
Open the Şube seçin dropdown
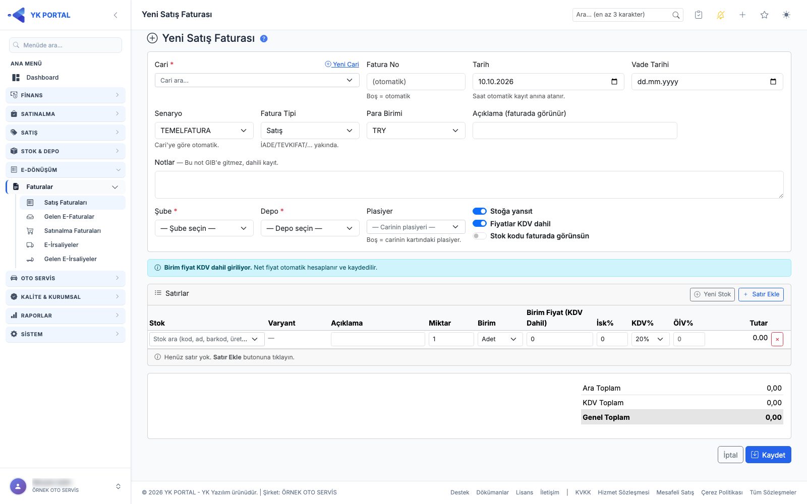click(x=204, y=228)
